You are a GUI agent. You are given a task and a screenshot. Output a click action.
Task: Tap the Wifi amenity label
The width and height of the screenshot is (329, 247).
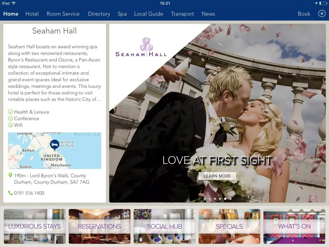coord(18,125)
